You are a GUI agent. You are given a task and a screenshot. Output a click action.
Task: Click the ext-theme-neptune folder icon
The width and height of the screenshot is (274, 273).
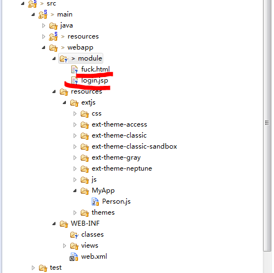(x=85, y=169)
